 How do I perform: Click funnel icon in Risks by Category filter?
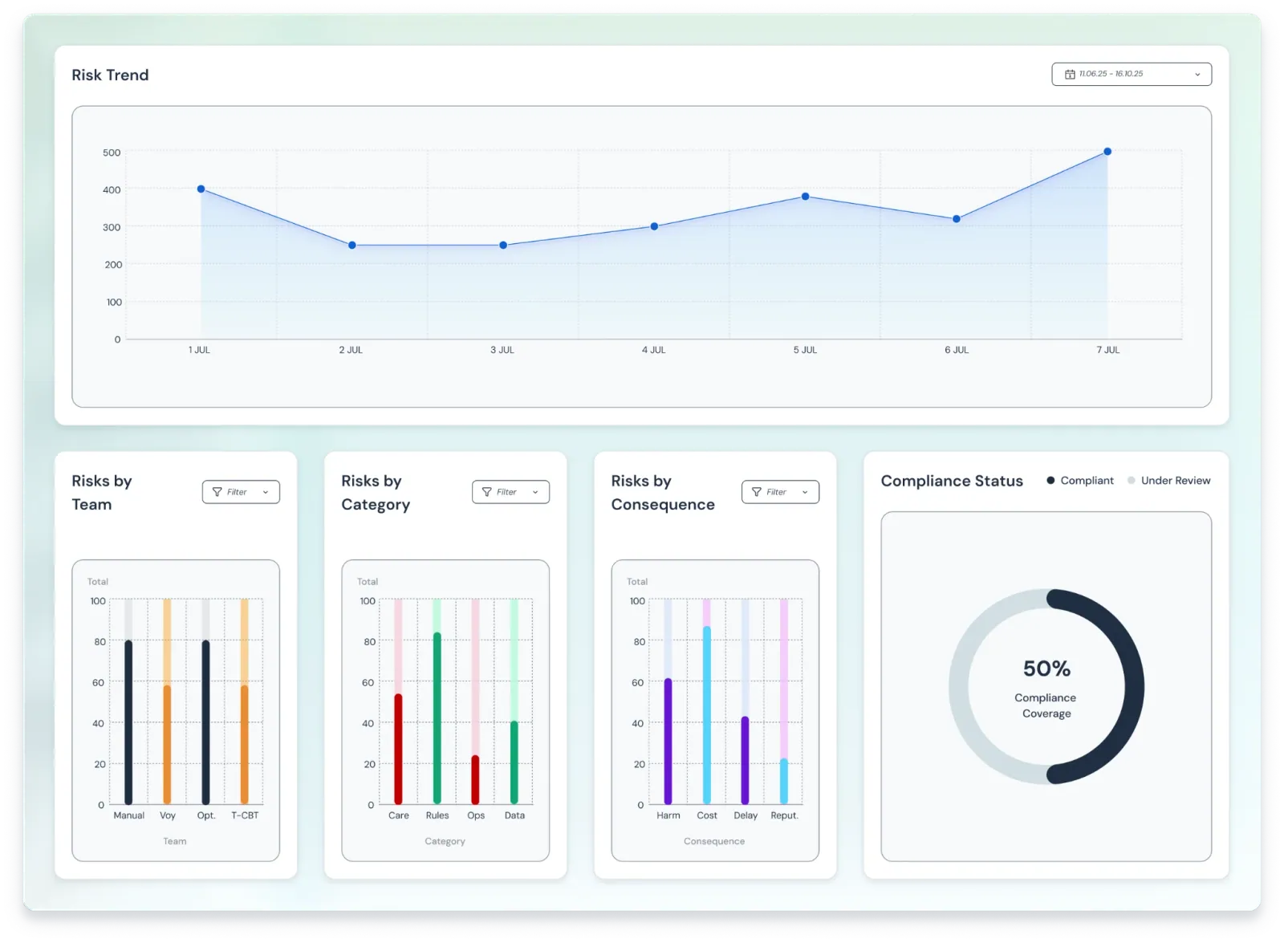486,492
